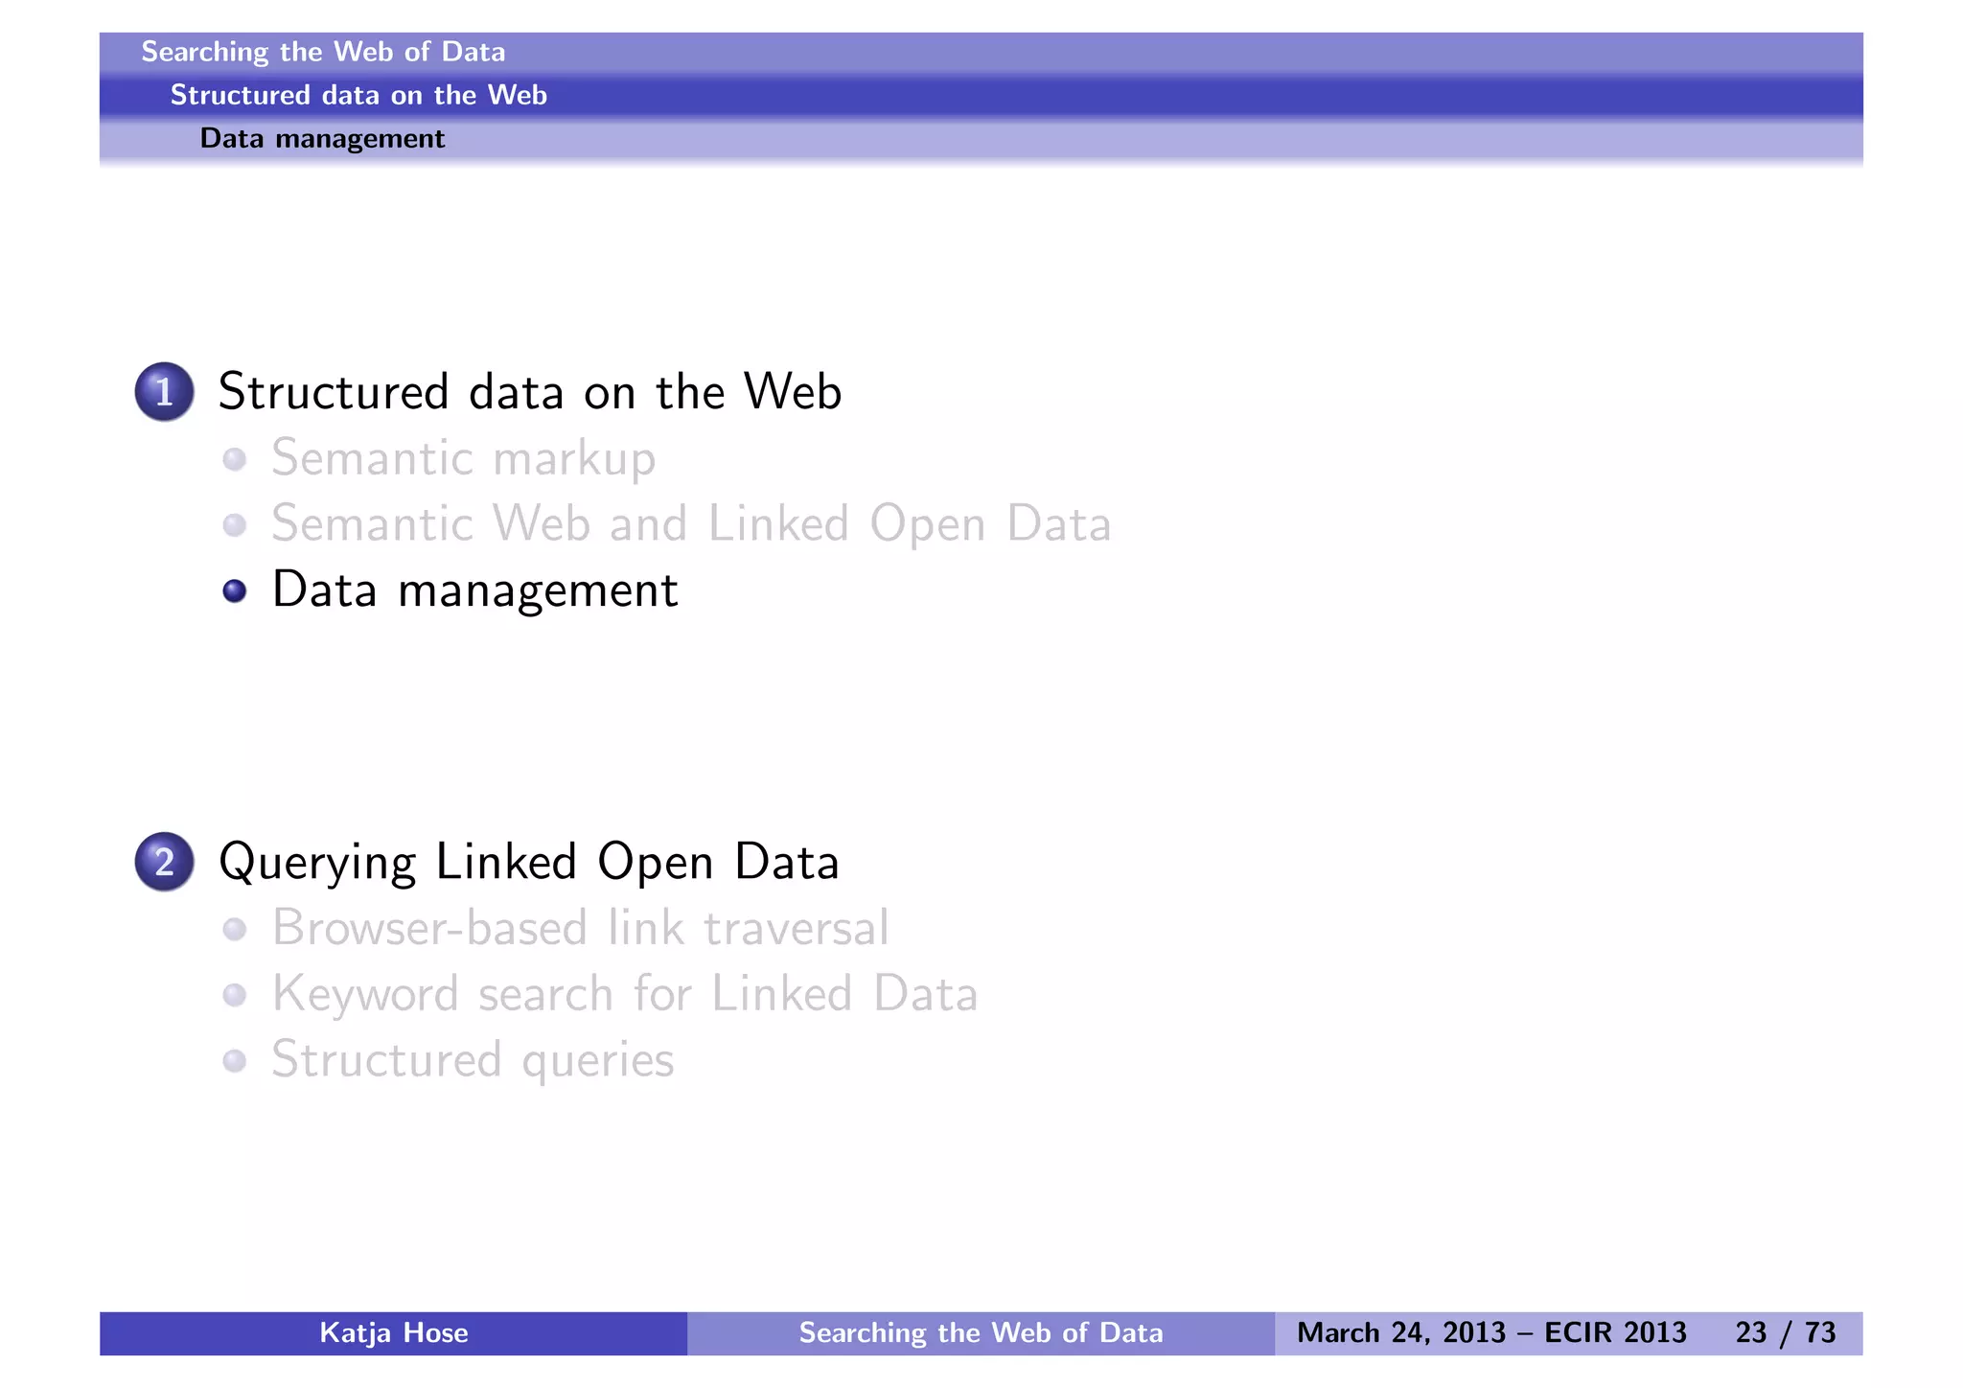Screen dimensions: 1963x1388
Task: Click author name 'Katja Hose' in footer
Action: (x=394, y=1333)
